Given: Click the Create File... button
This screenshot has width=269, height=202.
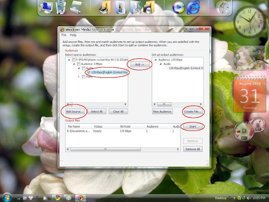Looking at the screenshot, I should click(193, 112).
